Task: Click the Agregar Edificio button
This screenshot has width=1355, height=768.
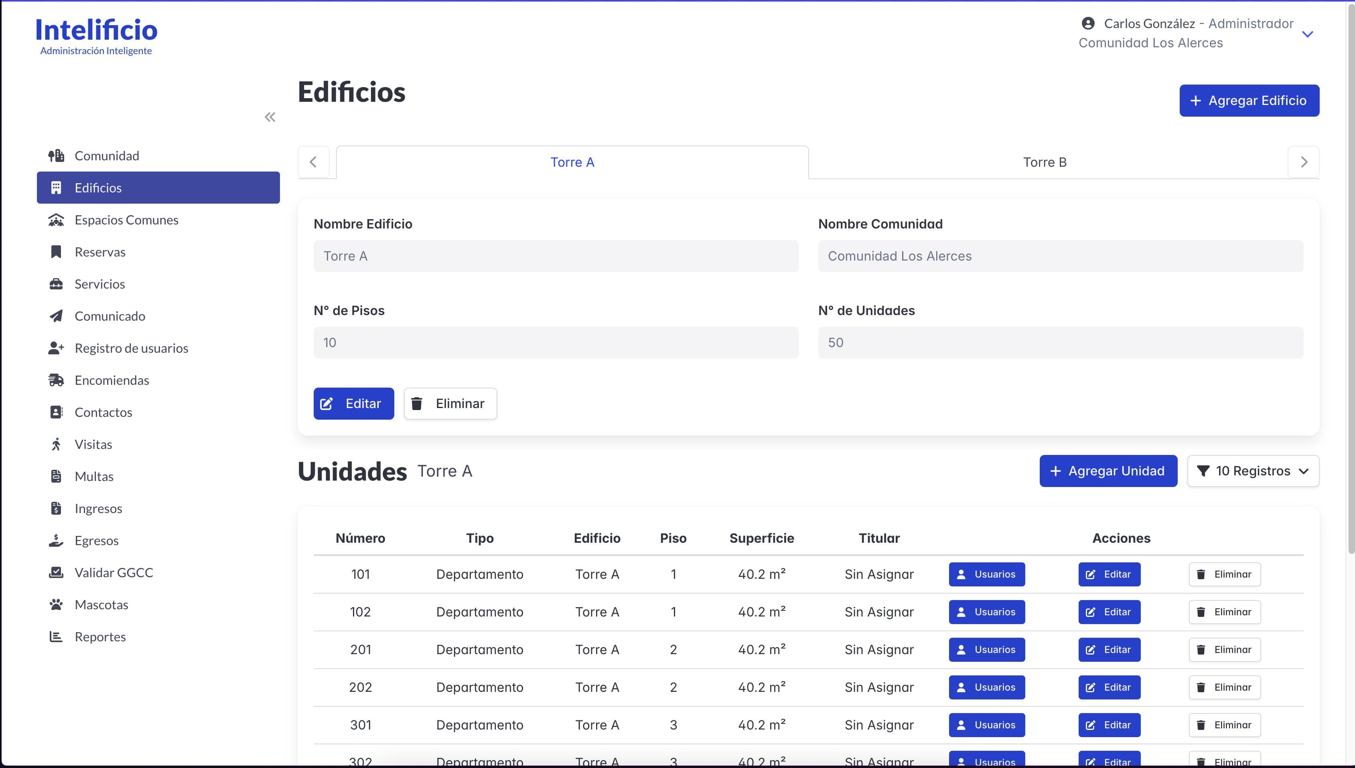Action: click(1249, 100)
